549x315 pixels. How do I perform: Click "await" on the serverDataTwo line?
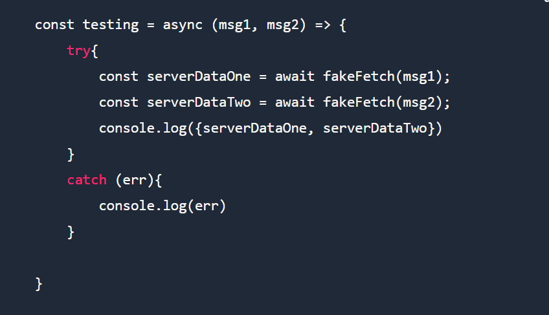(x=295, y=102)
